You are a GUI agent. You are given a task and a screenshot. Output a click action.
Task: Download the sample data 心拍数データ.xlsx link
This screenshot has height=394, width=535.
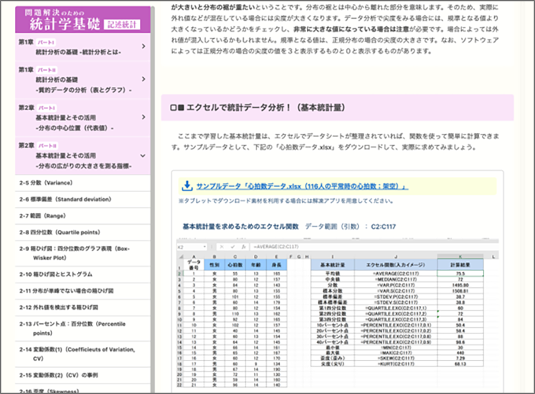(x=302, y=186)
